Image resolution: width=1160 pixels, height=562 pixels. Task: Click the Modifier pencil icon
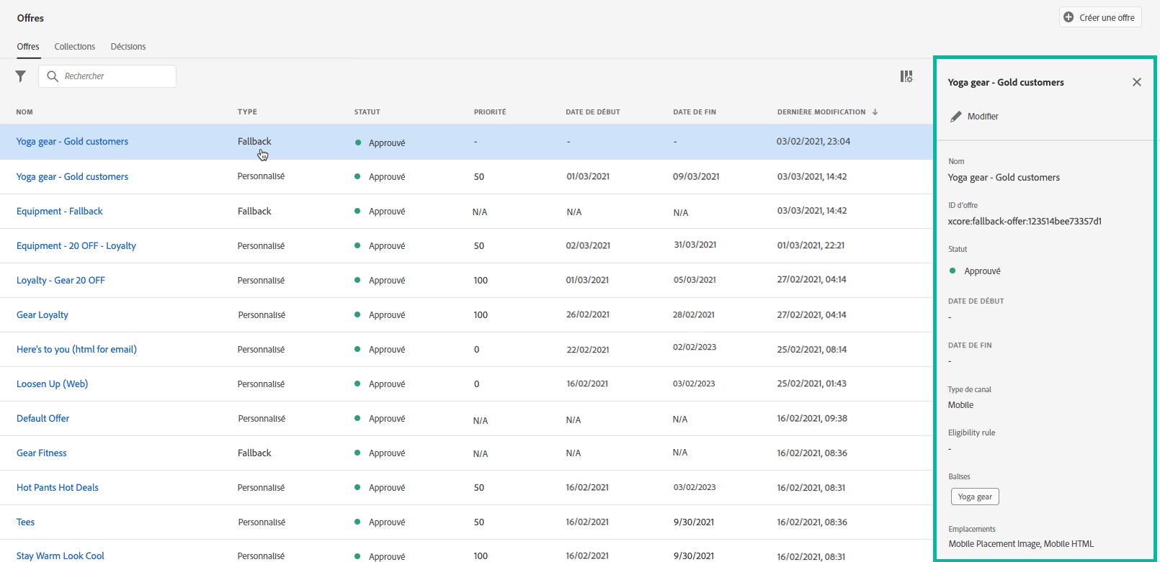[956, 117]
